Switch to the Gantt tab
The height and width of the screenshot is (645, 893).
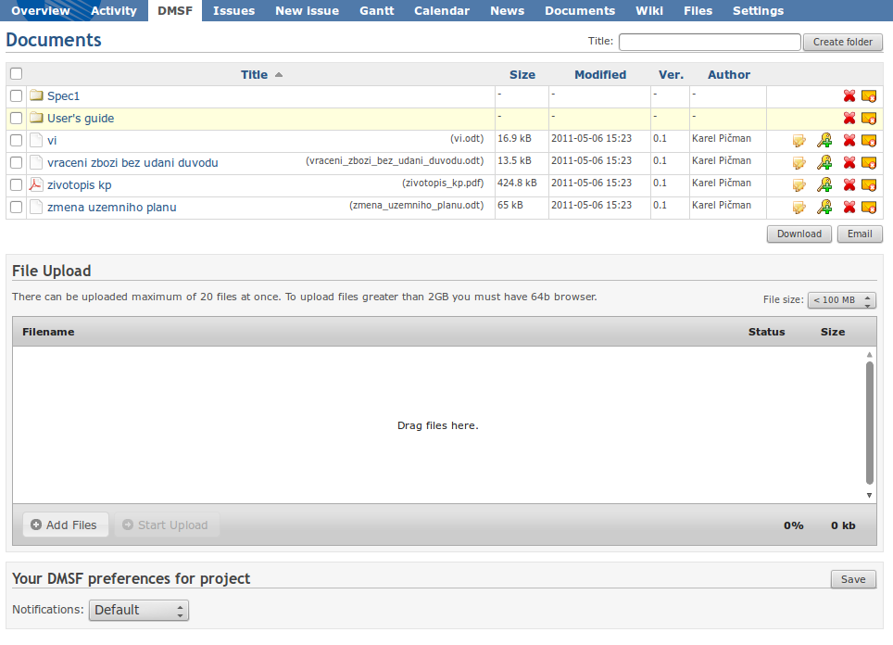[x=375, y=11]
